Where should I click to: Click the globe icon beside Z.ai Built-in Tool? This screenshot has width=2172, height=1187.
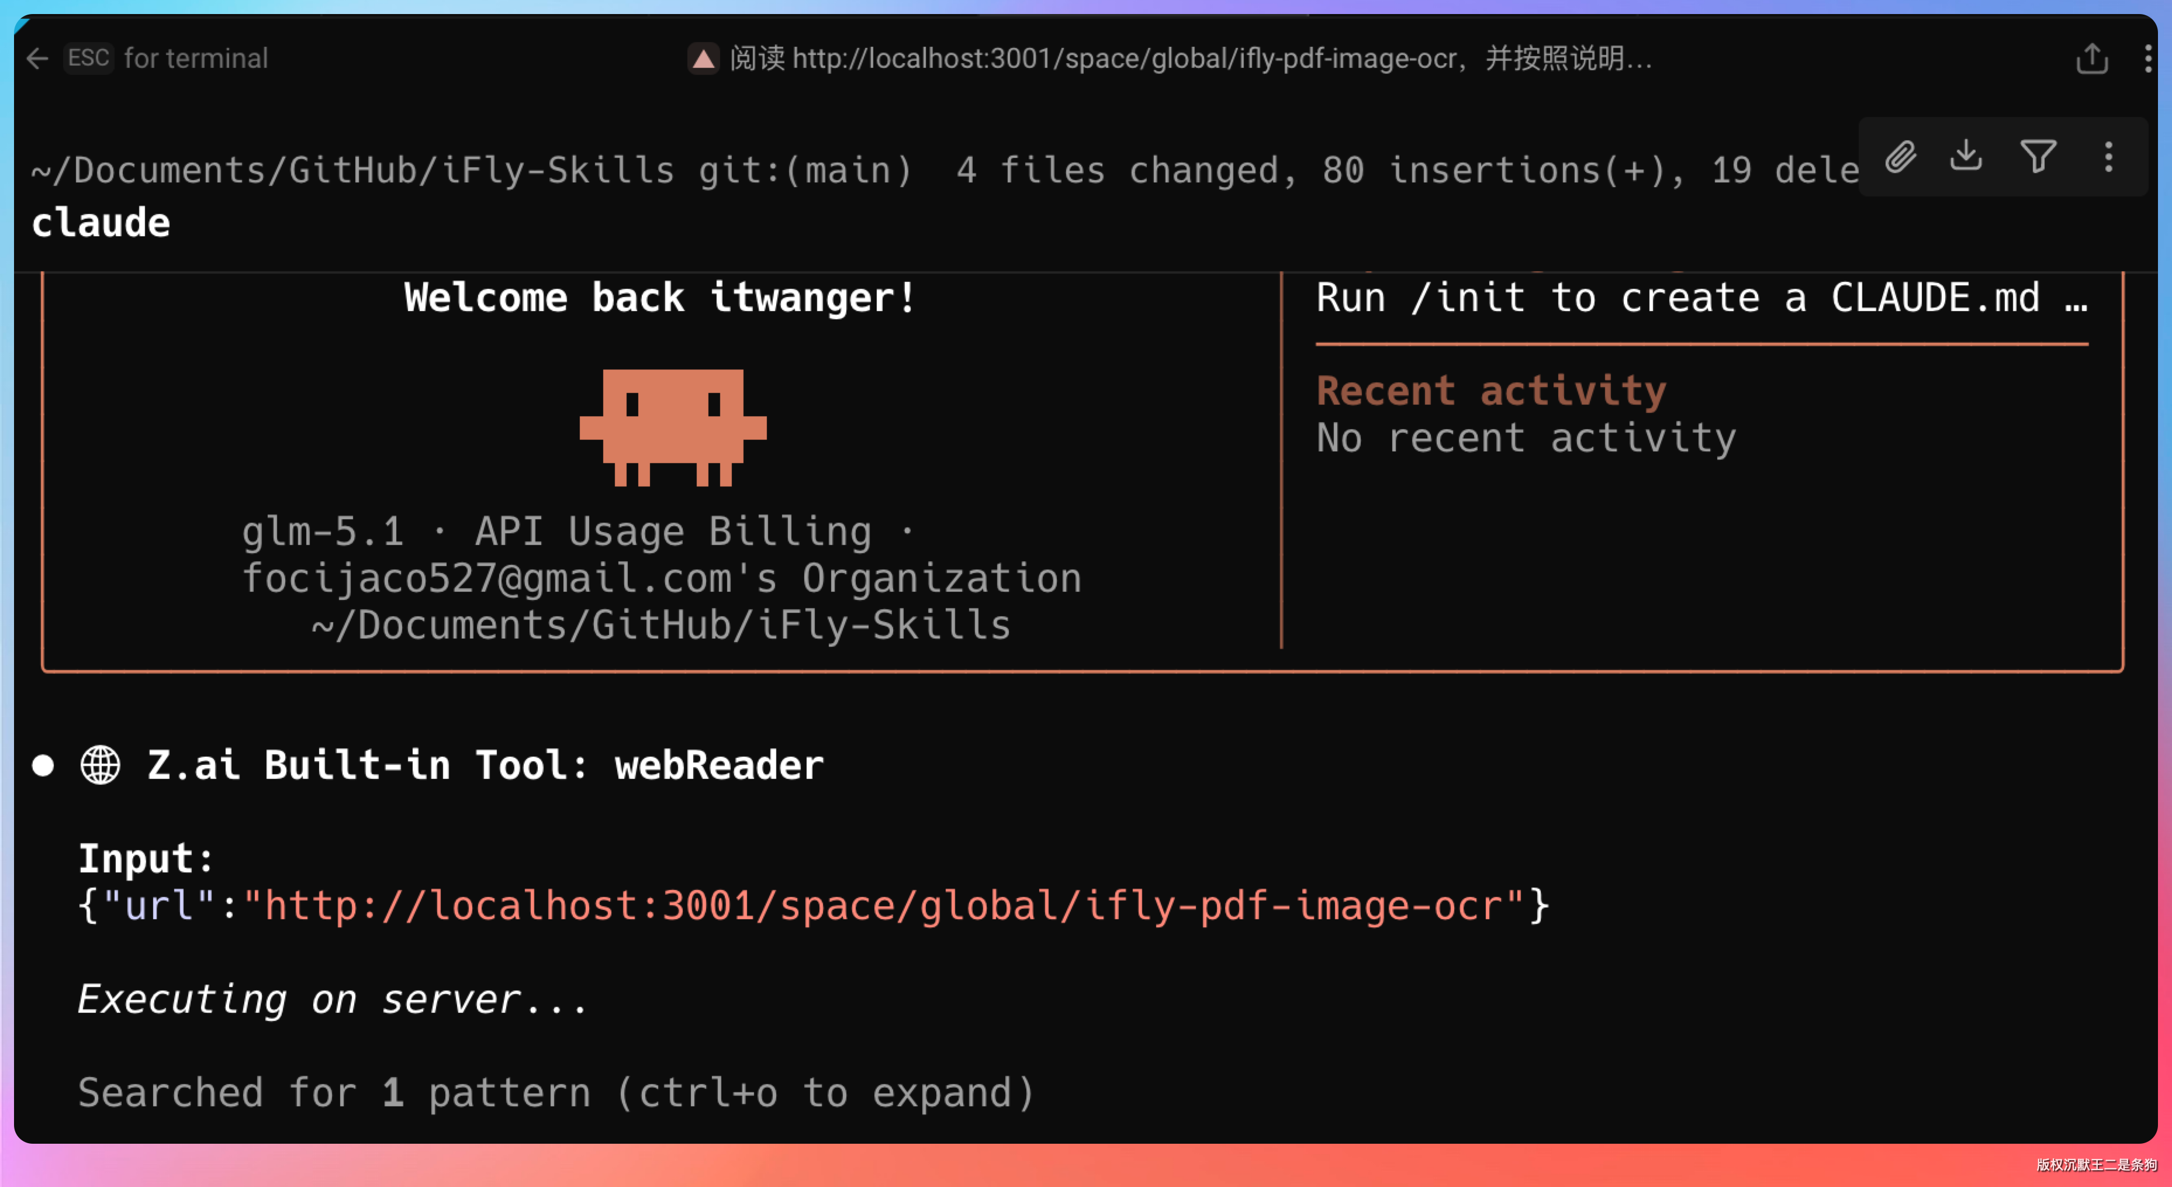tap(101, 765)
